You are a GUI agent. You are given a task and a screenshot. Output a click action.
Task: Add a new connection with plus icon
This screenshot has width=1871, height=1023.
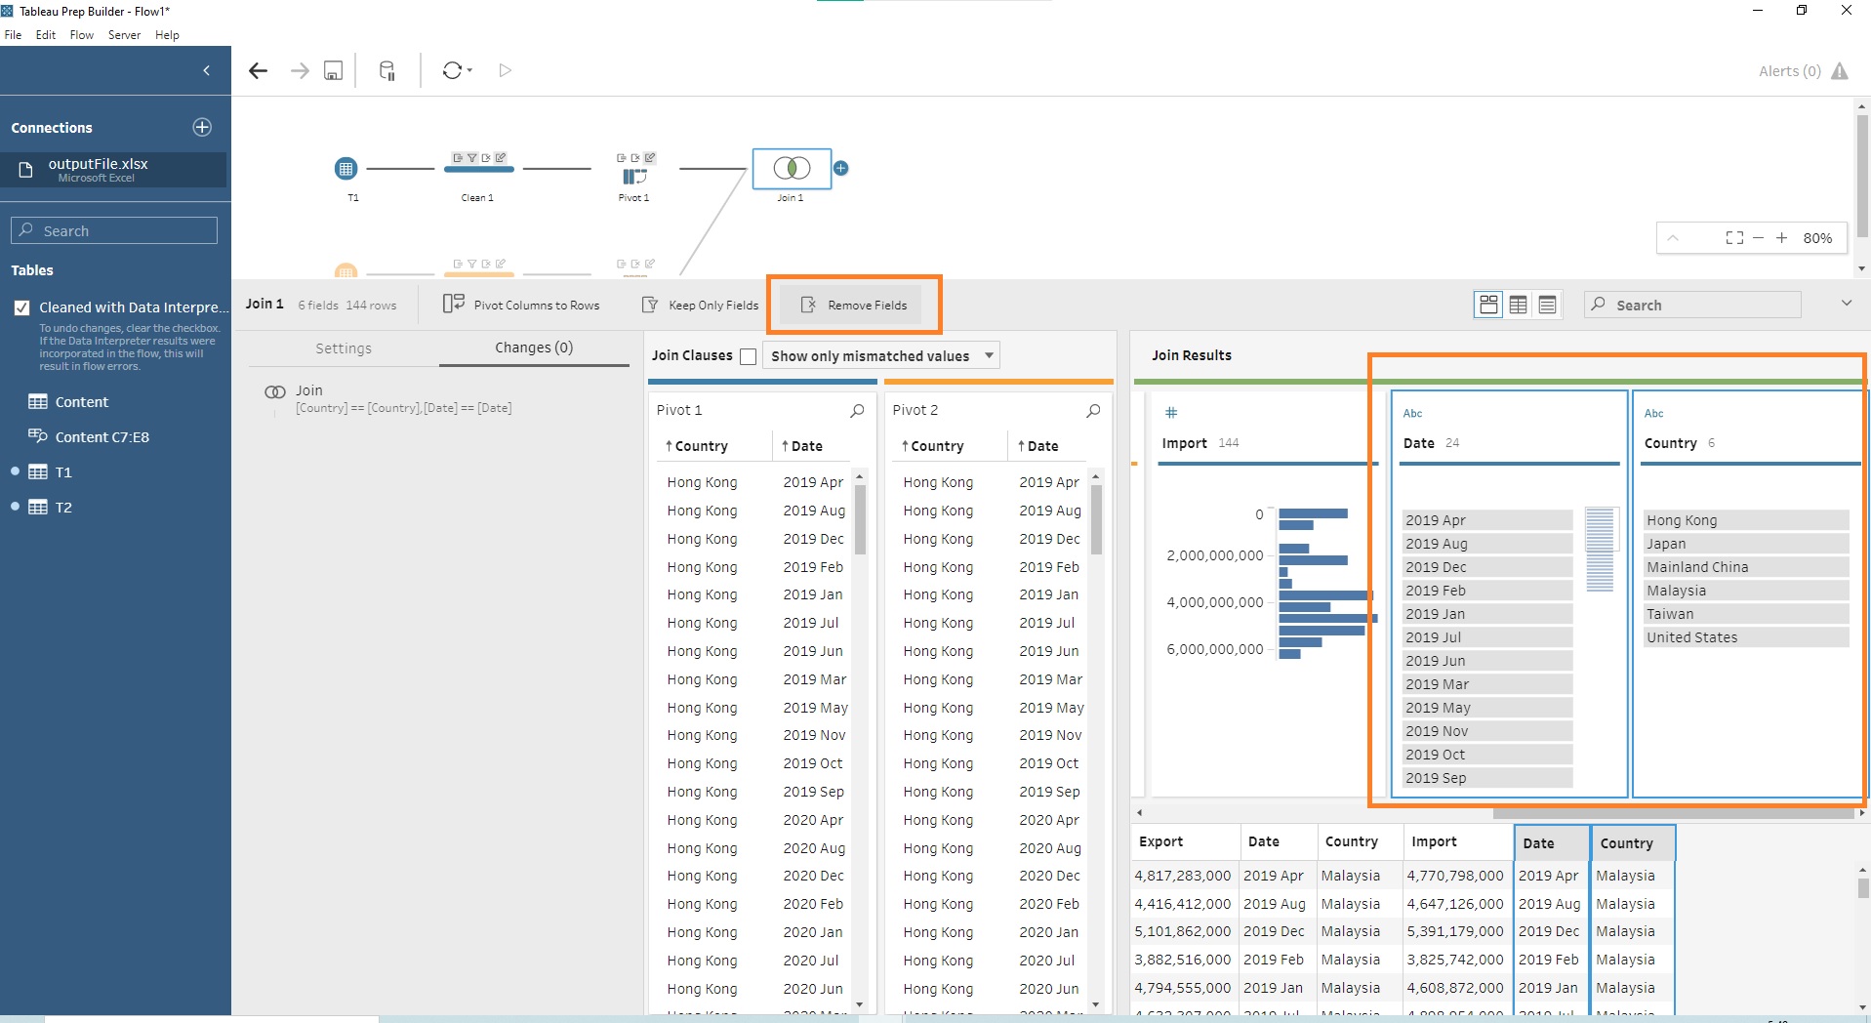(x=202, y=127)
